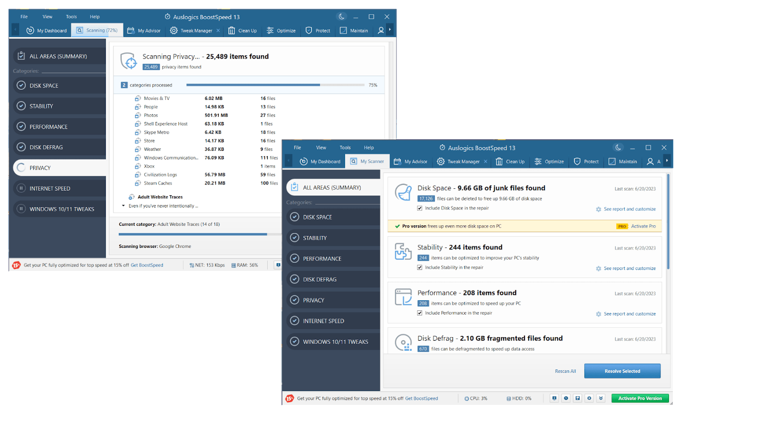Click Performance chart icon in results
The image size is (769, 440).
click(403, 297)
